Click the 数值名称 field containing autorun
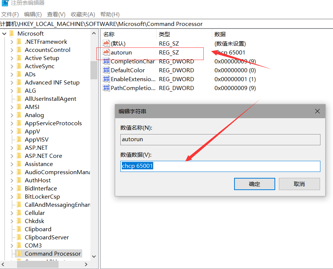Screen dimensions: 333x269 (220, 140)
